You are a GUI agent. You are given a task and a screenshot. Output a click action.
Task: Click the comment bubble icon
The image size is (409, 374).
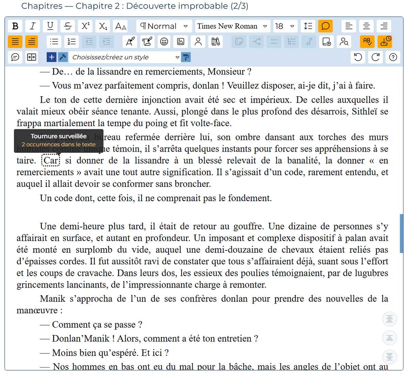15,57
